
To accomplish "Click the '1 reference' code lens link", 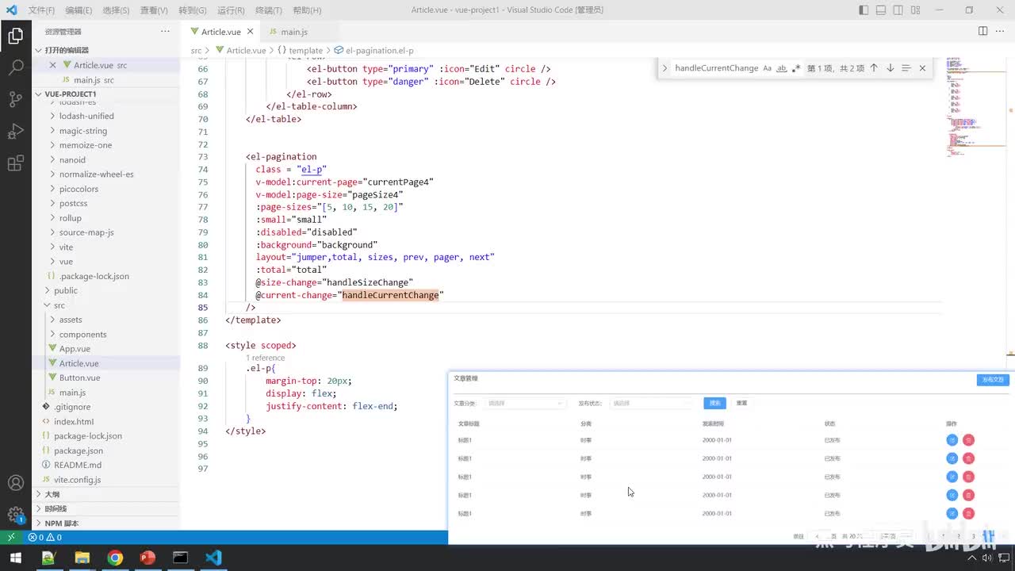I will tap(265, 358).
